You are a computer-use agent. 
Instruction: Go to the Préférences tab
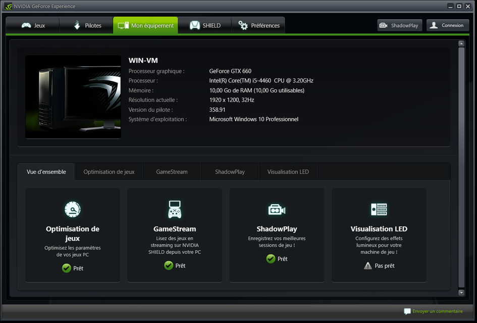(x=258, y=26)
